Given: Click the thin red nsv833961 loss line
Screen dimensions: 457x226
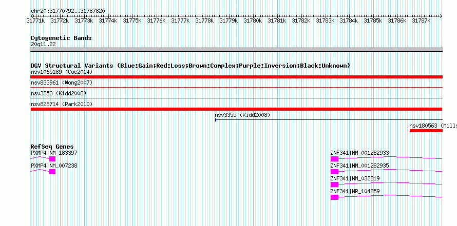Looking at the screenshot, I should (x=236, y=87).
